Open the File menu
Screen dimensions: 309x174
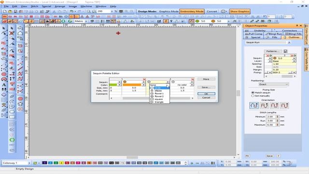tap(6, 6)
